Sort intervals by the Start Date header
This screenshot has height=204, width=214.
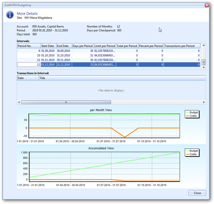tap(48, 46)
